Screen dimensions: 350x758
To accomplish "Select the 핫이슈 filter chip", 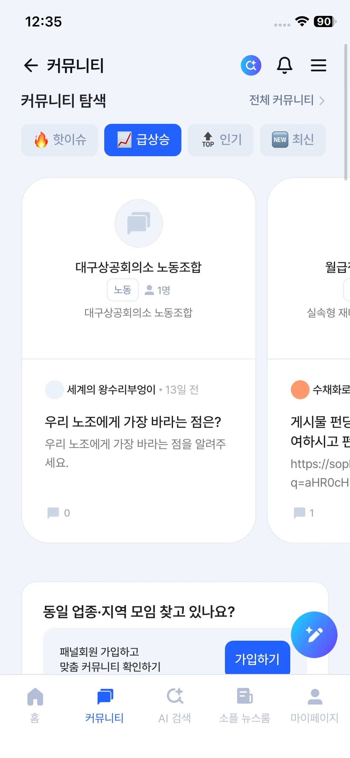I will 59,140.
